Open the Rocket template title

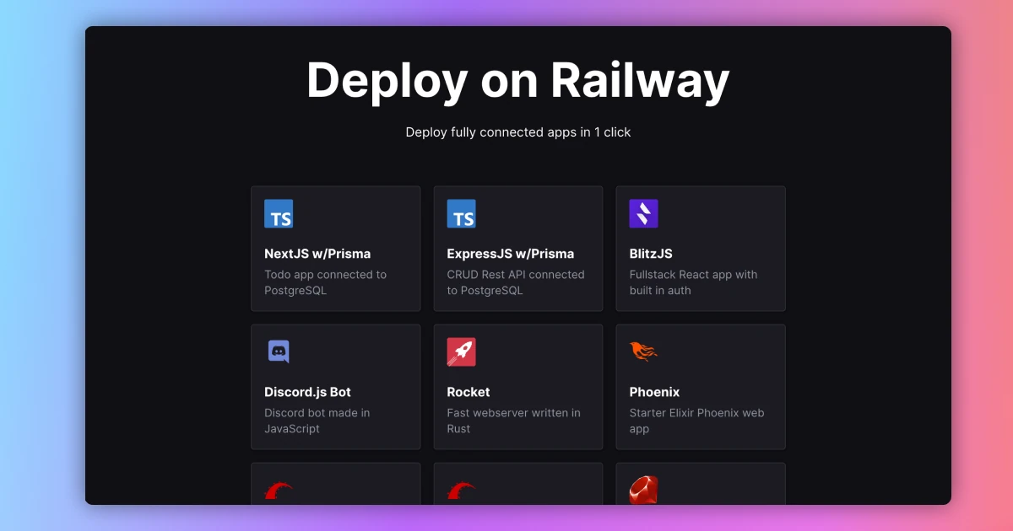point(469,392)
